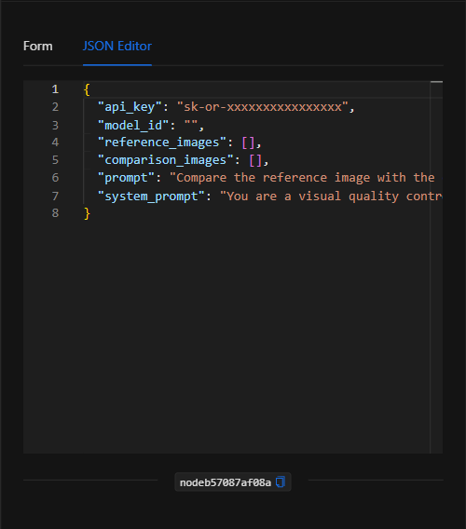Click the "model_id" key text
The width and height of the screenshot is (466, 529).
(x=133, y=125)
